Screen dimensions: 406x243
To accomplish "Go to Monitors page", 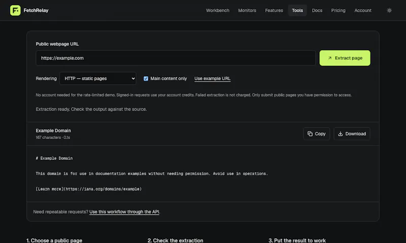I will pos(247,10).
